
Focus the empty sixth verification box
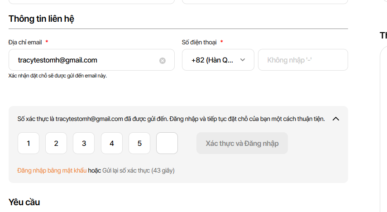(x=167, y=143)
